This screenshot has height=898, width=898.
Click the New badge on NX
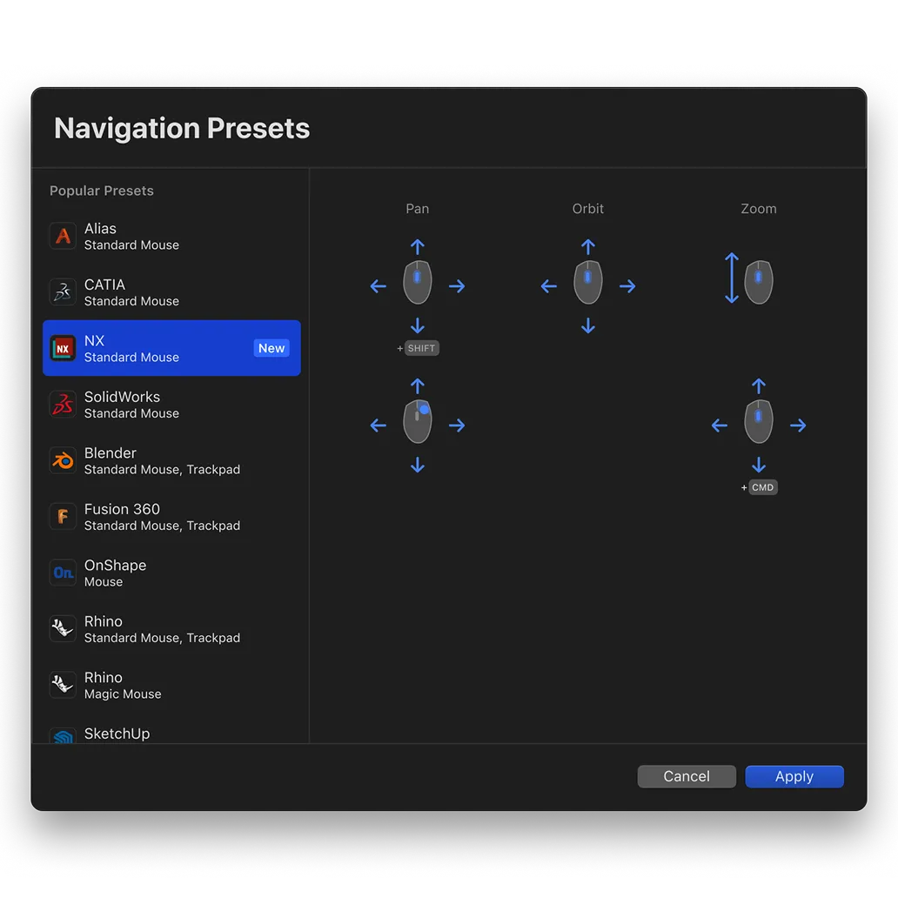click(271, 348)
